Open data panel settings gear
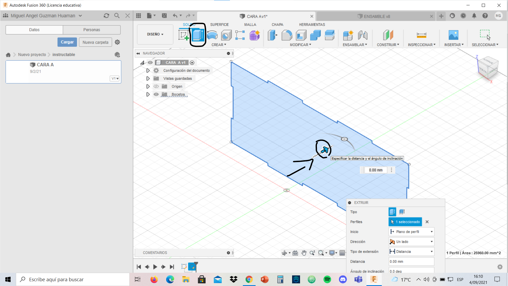 [x=117, y=42]
